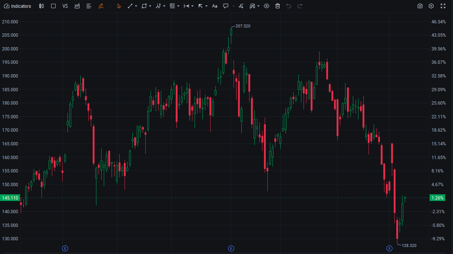Add a comment callout bubble
Viewport: 453px width, 254px height.
point(226,6)
